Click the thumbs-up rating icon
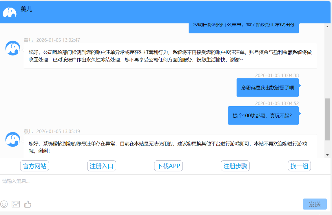 tap(28, 204)
